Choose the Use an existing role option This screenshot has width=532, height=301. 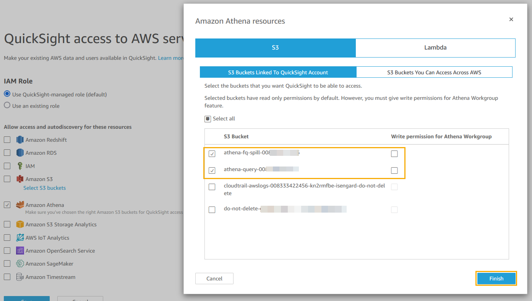pos(7,106)
